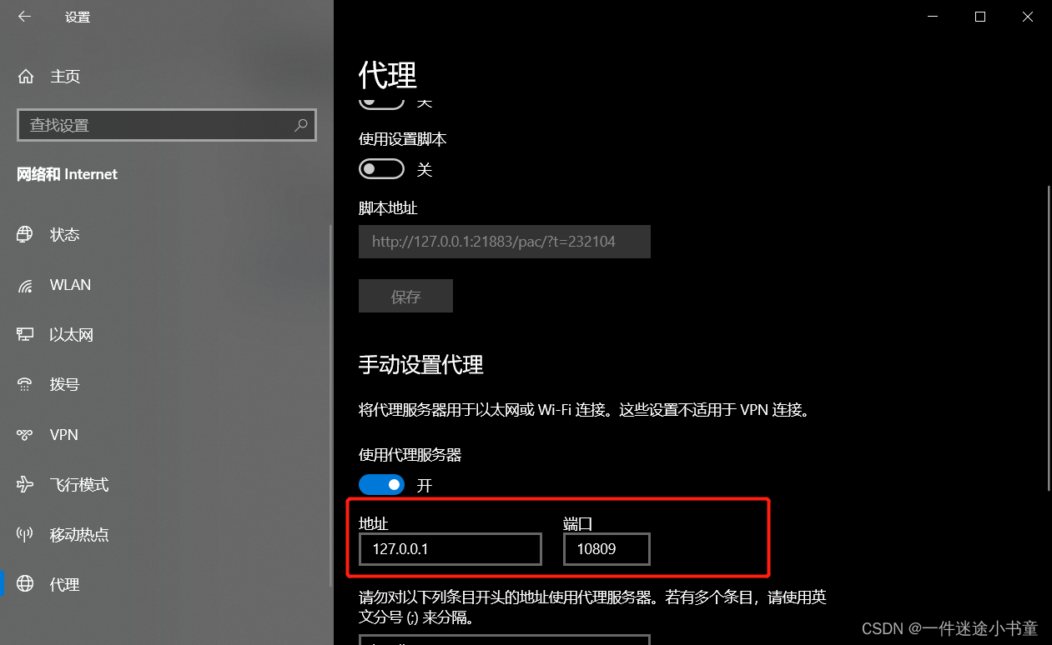Screen dimensions: 1052x645
Task: Open the Home (主页) icon
Action: pos(26,77)
